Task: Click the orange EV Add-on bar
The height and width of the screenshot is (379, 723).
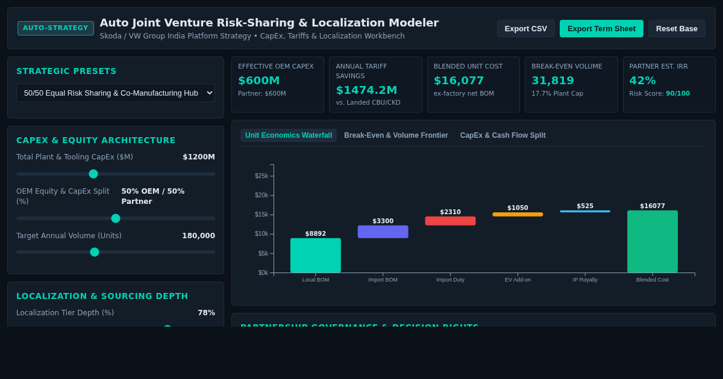Action: point(518,214)
